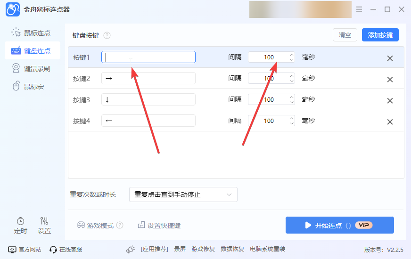Click the 开始连点 start button
Image resolution: width=411 pixels, height=259 pixels.
340,225
